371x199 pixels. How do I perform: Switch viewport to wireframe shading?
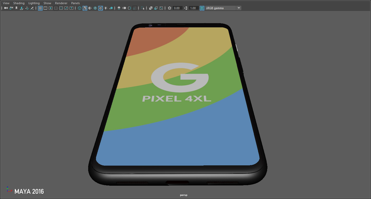79,8
